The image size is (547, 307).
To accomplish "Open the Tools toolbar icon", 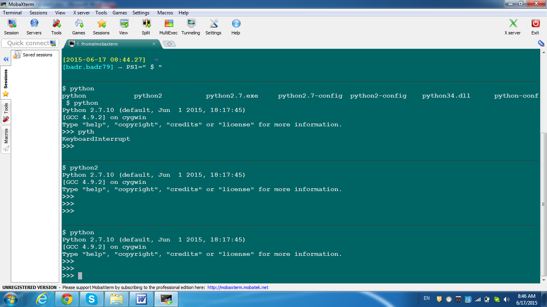I will click(x=56, y=27).
